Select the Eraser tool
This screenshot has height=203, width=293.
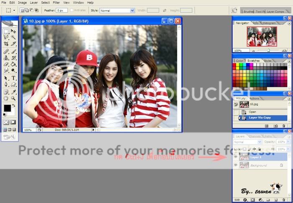(6, 64)
